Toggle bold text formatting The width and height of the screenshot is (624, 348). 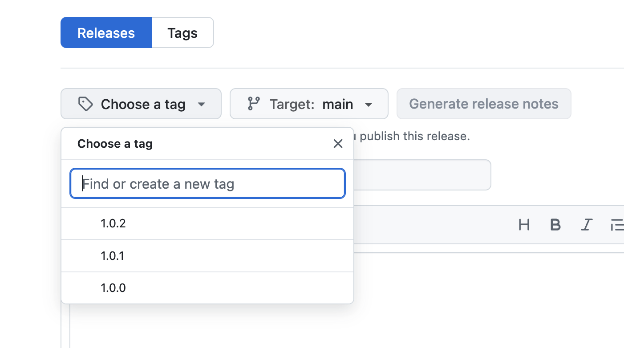555,225
